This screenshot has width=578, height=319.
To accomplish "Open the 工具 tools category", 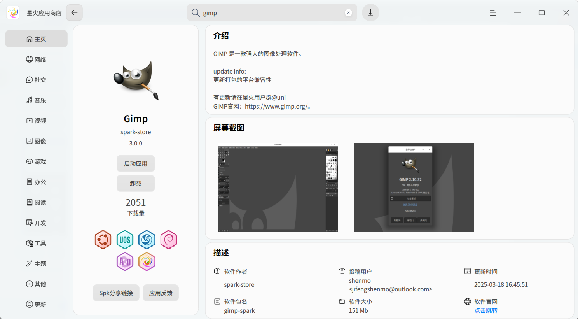I will [36, 243].
